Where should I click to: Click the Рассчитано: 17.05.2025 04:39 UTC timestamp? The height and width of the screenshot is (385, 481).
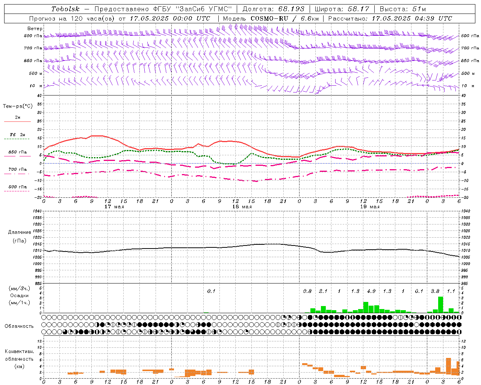(x=390, y=18)
